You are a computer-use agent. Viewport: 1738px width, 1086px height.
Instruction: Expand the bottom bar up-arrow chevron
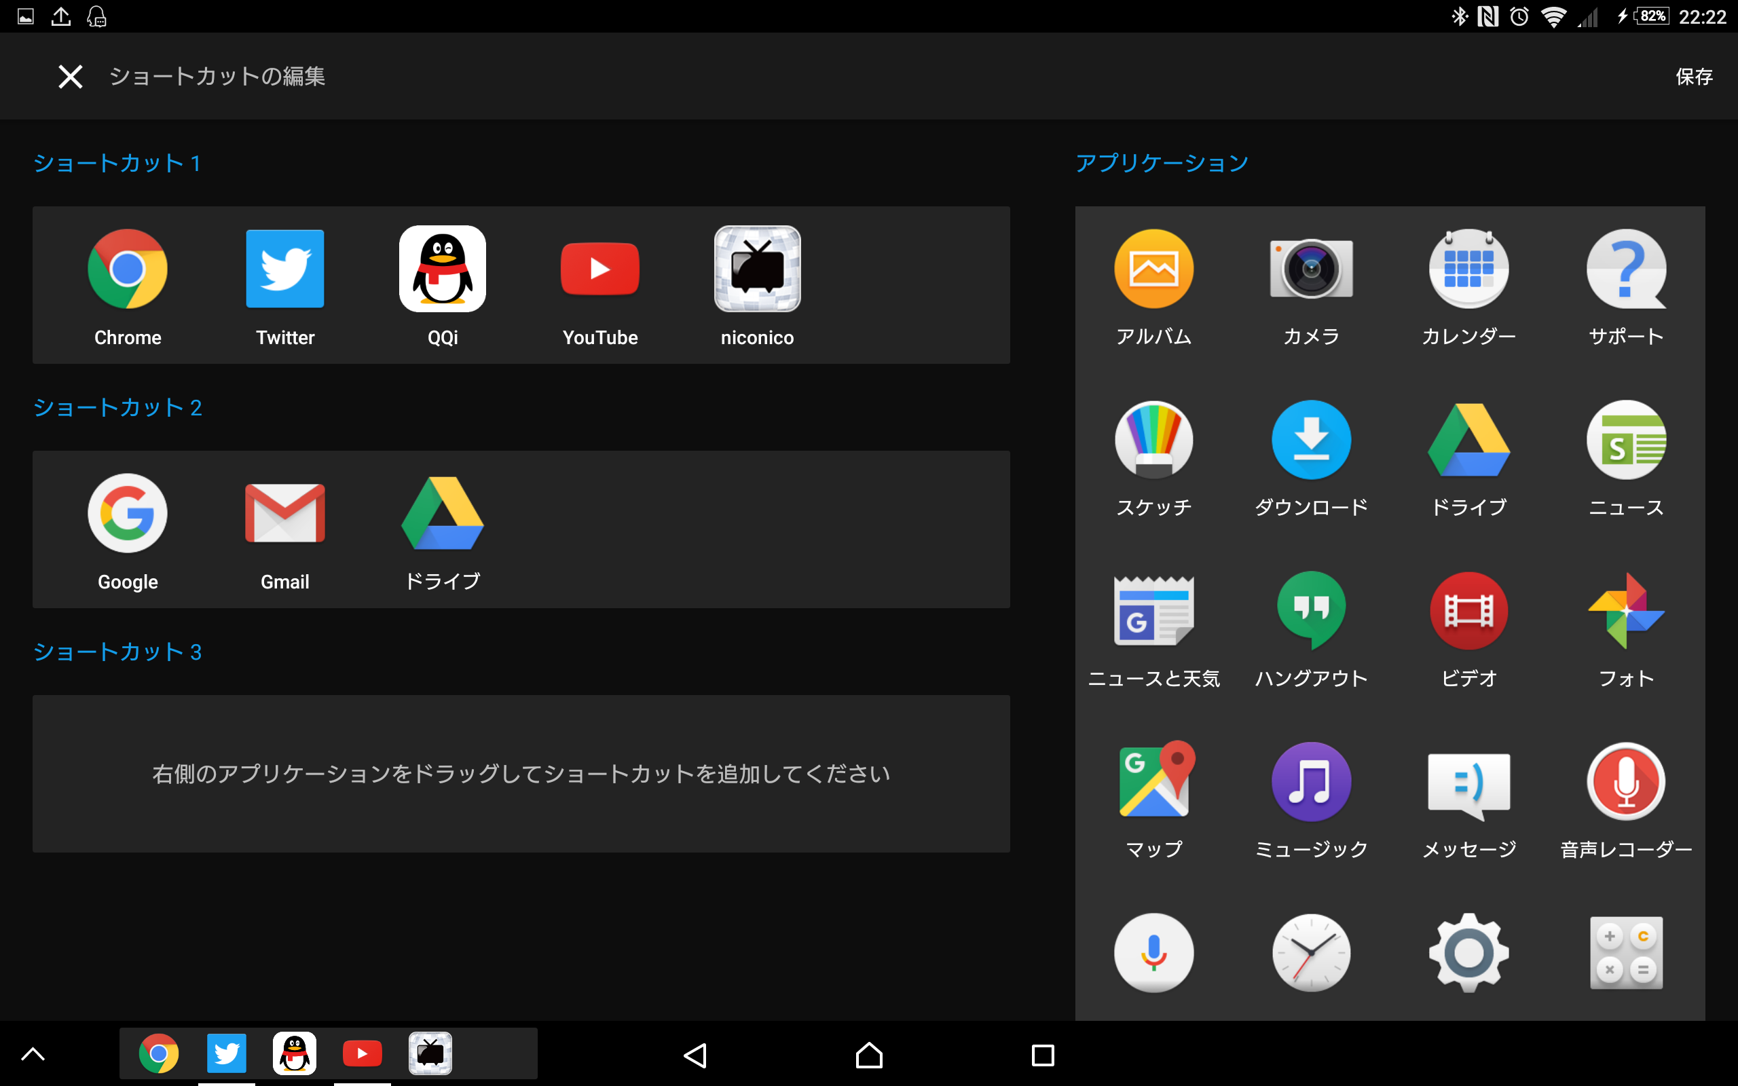(x=33, y=1053)
